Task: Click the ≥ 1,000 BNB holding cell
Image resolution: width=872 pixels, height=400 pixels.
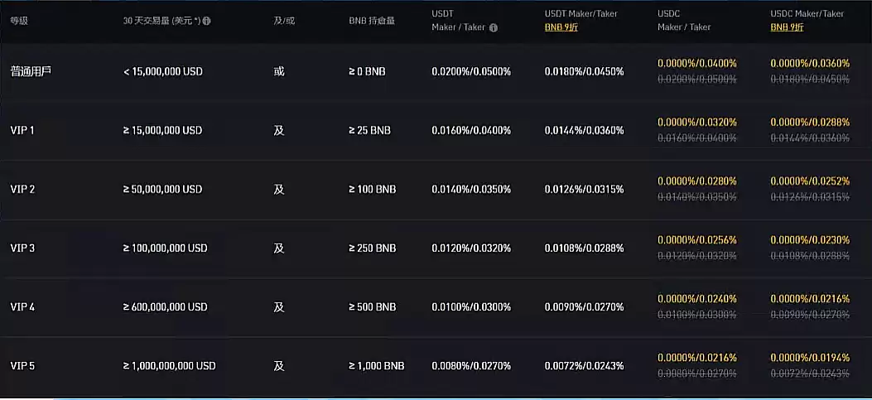Action: (377, 365)
